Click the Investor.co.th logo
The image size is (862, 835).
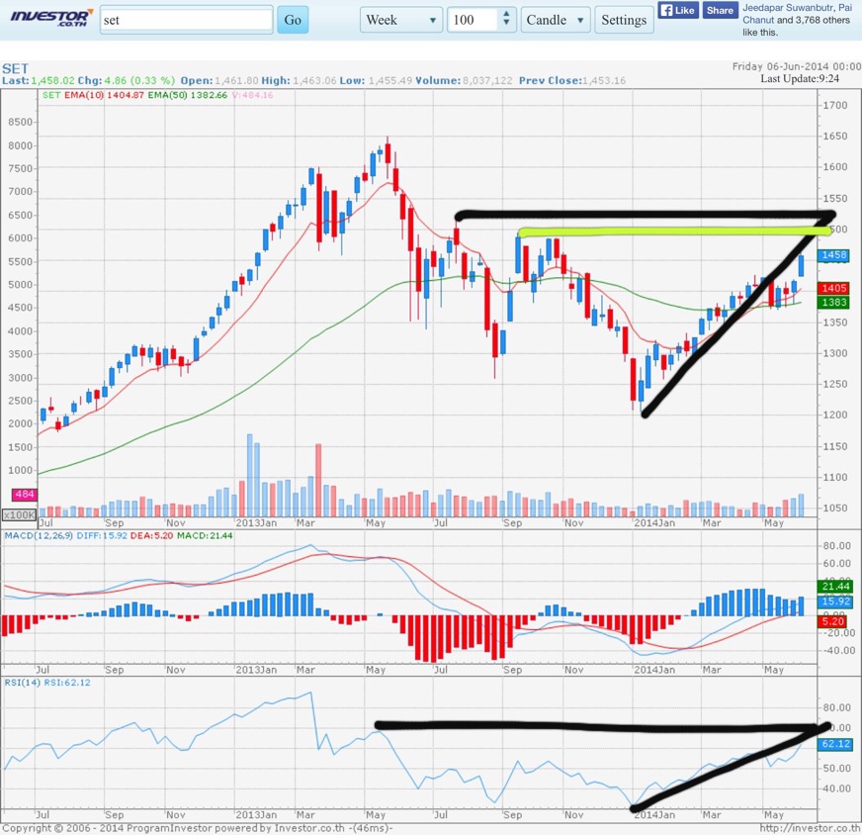[x=51, y=18]
